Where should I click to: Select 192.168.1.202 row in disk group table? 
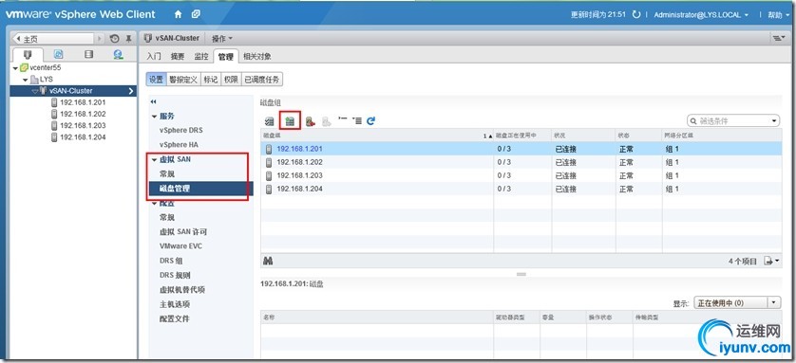click(x=521, y=162)
